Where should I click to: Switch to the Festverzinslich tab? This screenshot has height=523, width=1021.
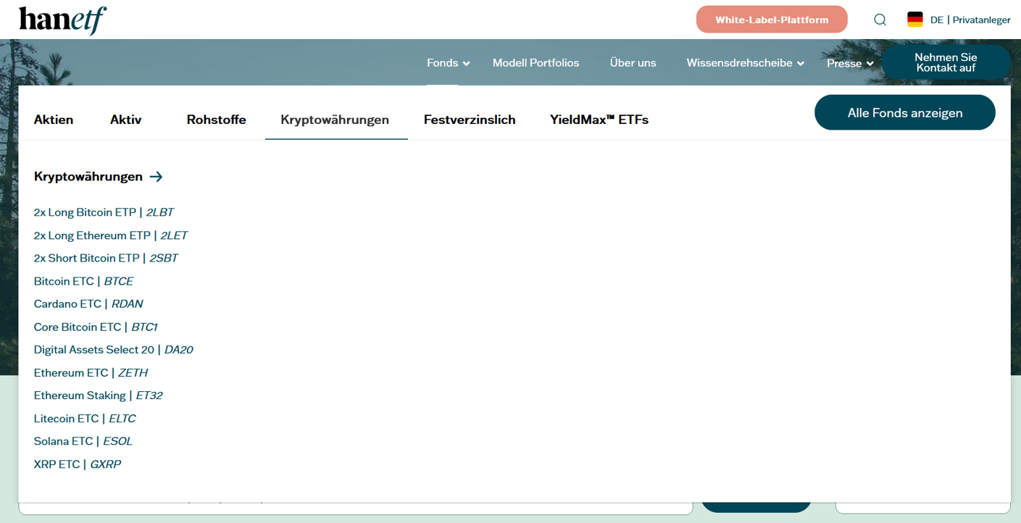click(470, 120)
